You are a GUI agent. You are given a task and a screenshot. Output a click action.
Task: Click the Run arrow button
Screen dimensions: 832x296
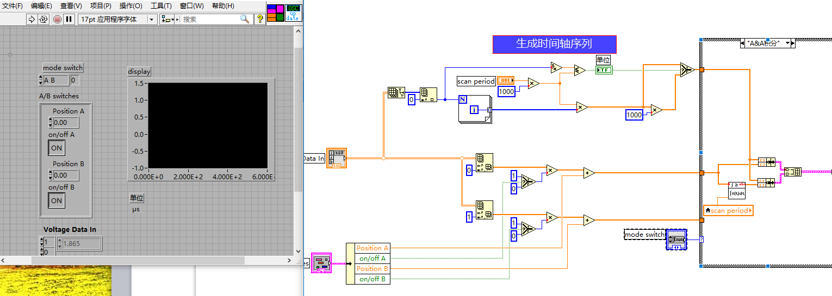[32, 19]
